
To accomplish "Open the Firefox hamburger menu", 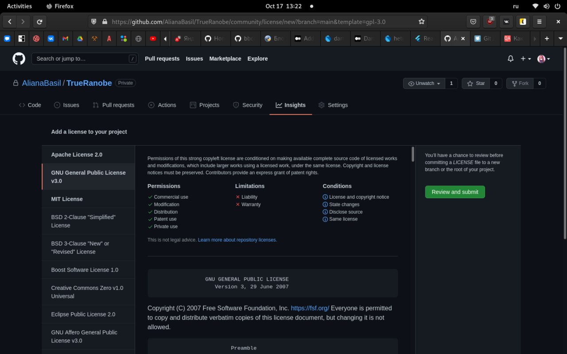I will [x=539, y=21].
